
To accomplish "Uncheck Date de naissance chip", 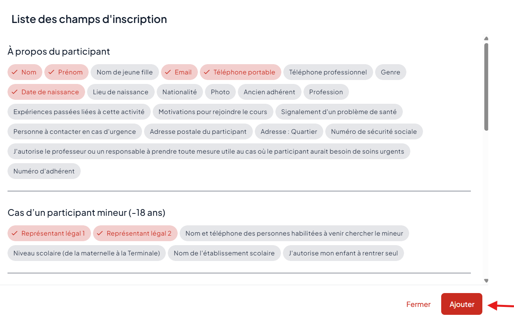I will [46, 92].
